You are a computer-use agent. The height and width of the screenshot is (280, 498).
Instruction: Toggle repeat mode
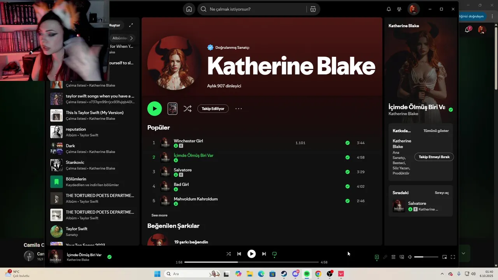[274, 254]
